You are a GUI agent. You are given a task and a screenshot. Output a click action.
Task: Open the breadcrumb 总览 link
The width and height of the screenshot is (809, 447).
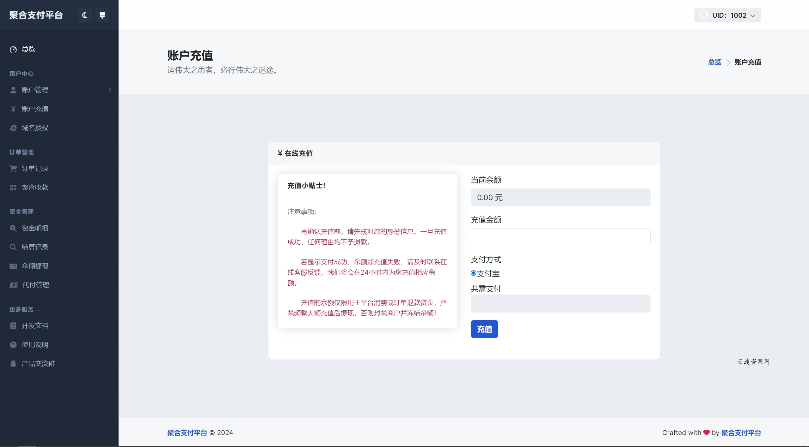pos(714,62)
